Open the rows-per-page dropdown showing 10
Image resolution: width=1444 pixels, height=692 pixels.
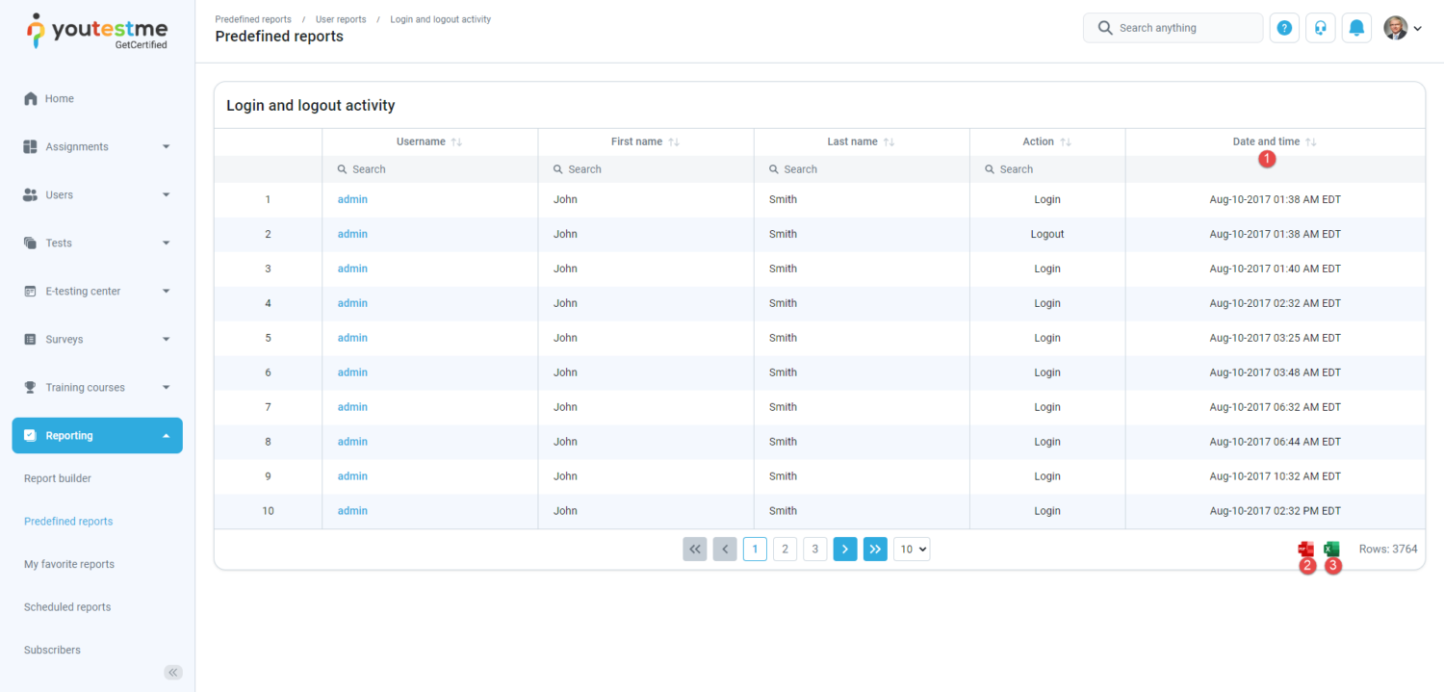(911, 549)
